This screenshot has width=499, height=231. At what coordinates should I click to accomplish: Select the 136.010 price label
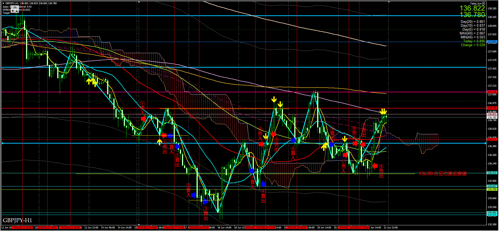(x=492, y=173)
